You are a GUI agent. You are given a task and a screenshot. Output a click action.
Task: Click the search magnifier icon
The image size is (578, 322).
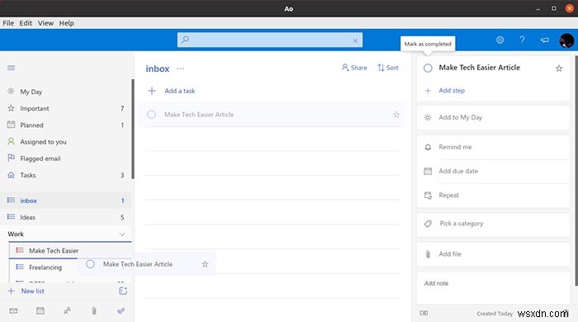[x=185, y=40]
